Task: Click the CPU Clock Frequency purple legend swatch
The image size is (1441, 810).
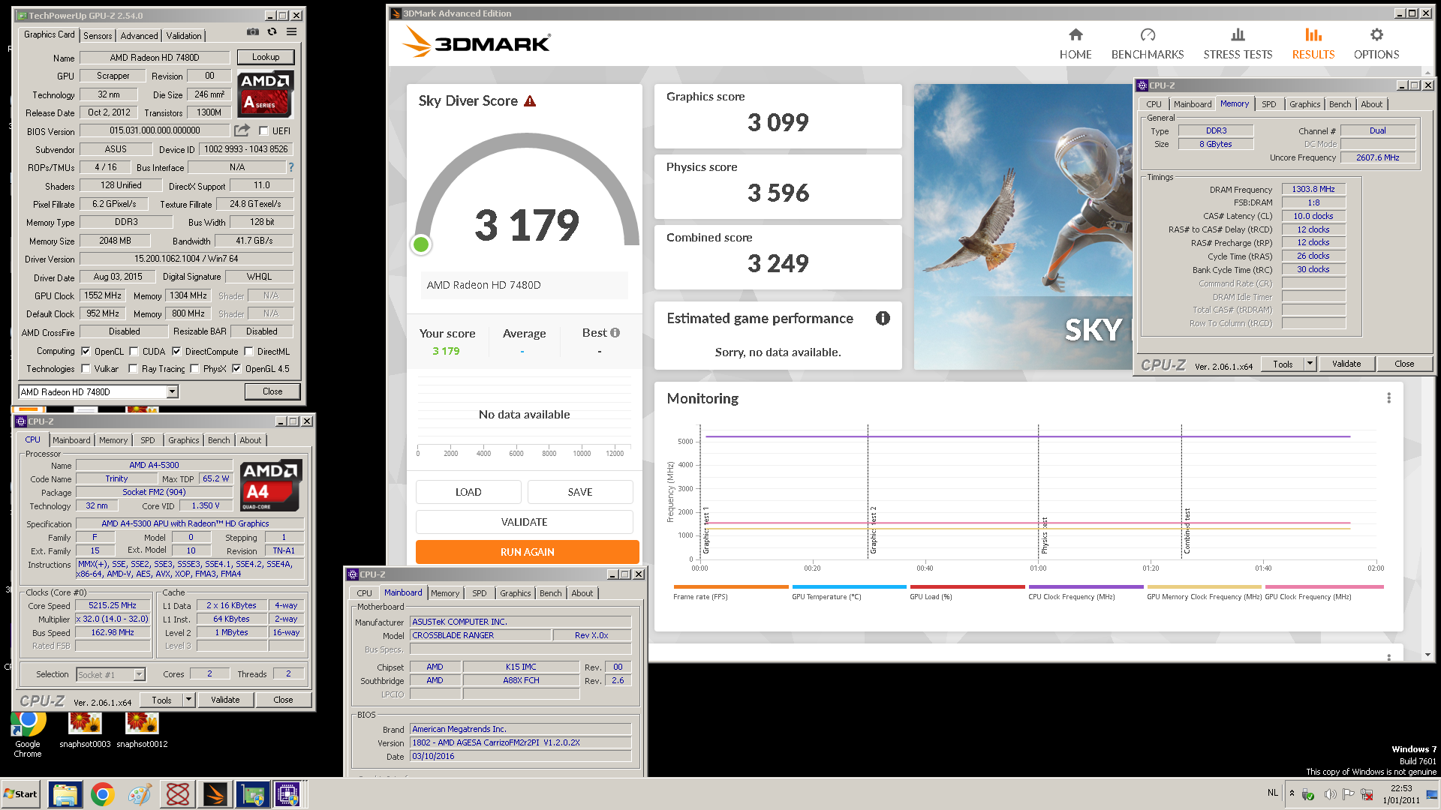Action: click(x=1086, y=586)
